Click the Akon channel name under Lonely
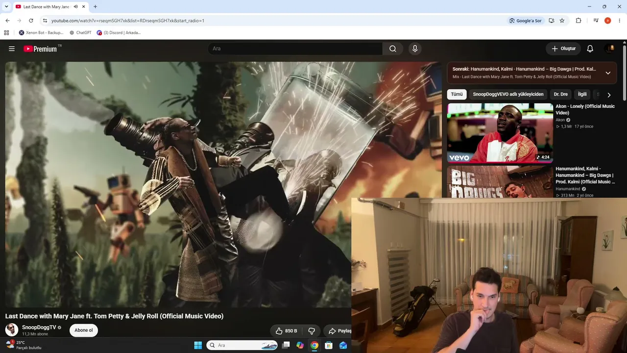The width and height of the screenshot is (627, 353). 560,120
